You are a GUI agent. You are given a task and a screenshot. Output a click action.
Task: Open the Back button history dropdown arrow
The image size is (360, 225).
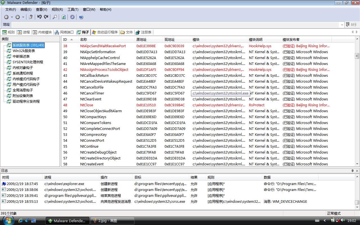pos(12,17)
